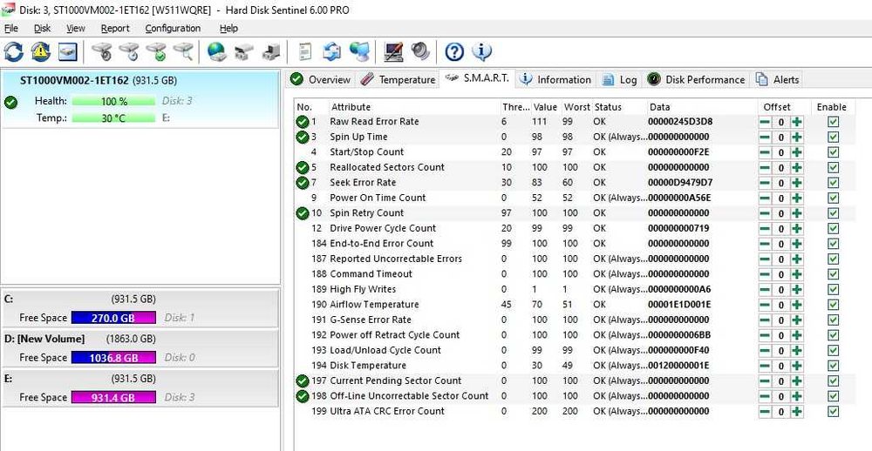Click the envelope with blue arrows icon
Viewport: 872px width, 451px height.
click(x=332, y=51)
